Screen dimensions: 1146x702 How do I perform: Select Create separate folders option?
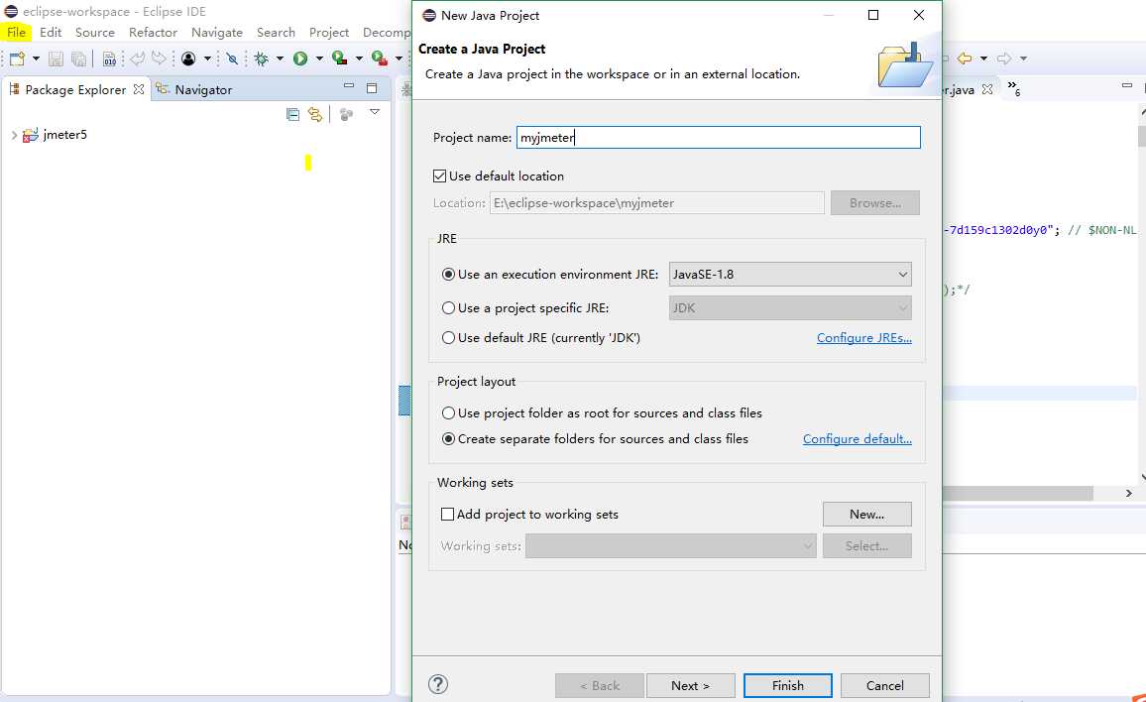coord(449,438)
